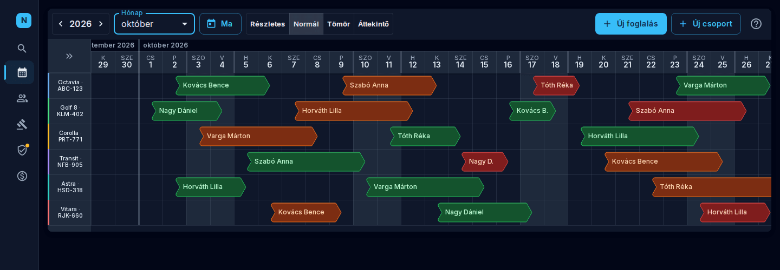Click Új foglalás button
The height and width of the screenshot is (270, 780).
pyautogui.click(x=631, y=24)
